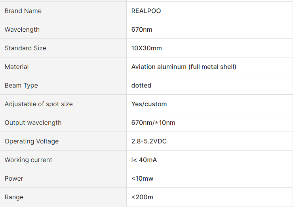The image size is (293, 210).
Task: Select the REALPOO brand value
Action: 146,11
